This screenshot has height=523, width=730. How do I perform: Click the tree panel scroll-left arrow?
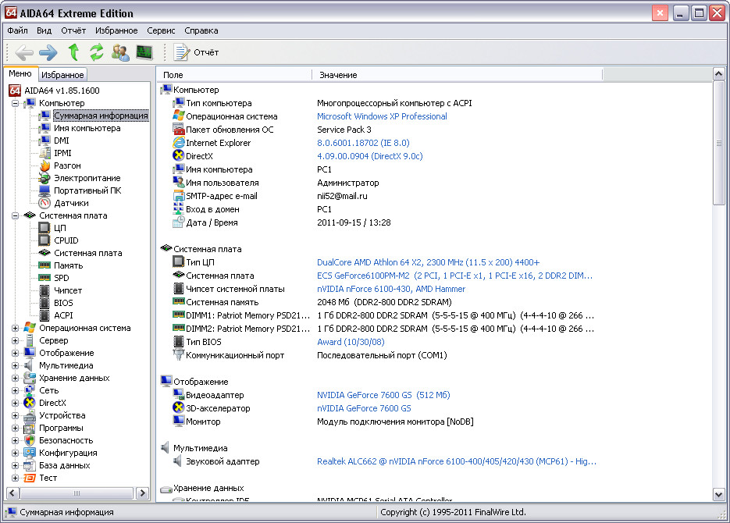tap(12, 493)
